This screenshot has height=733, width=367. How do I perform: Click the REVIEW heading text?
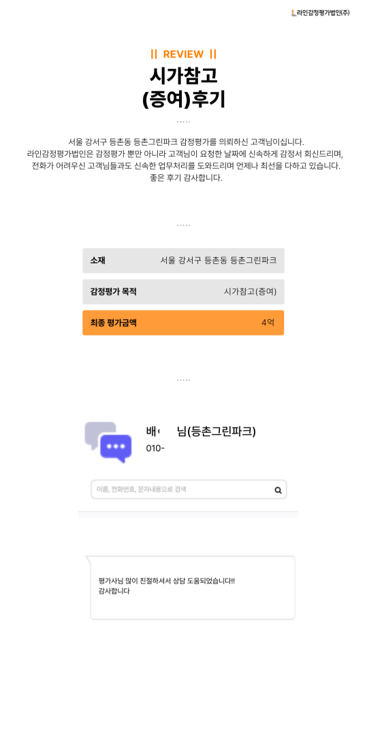(183, 54)
